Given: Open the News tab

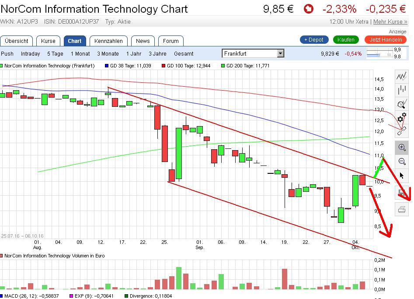Looking at the screenshot, I should click(143, 41).
